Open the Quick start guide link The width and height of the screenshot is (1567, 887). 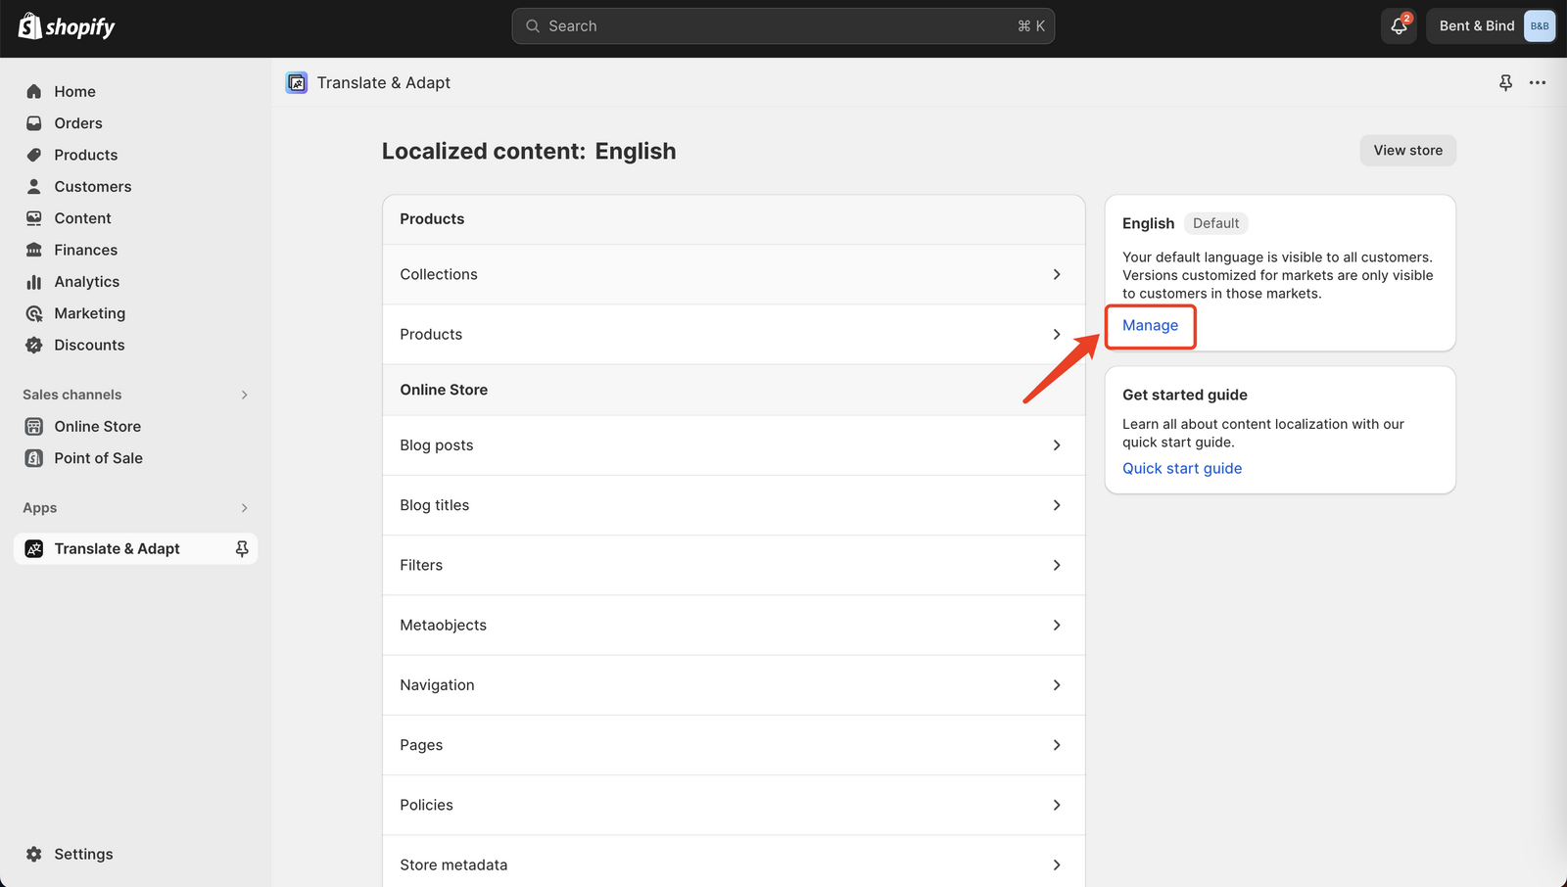click(1181, 469)
